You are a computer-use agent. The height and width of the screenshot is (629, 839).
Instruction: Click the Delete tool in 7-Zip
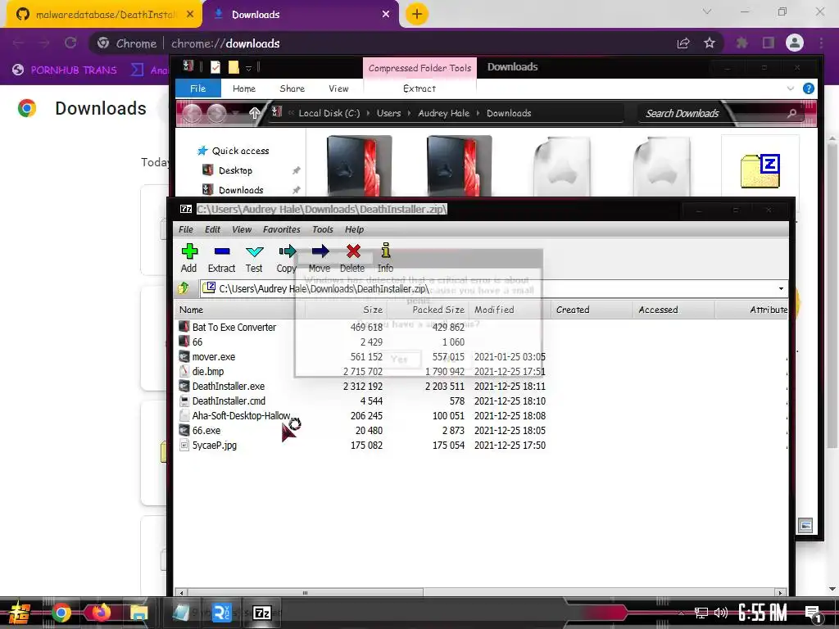[352, 258]
